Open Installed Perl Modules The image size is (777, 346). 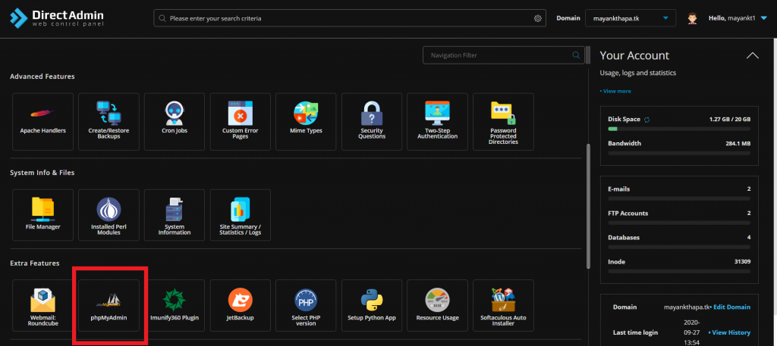[x=109, y=215]
